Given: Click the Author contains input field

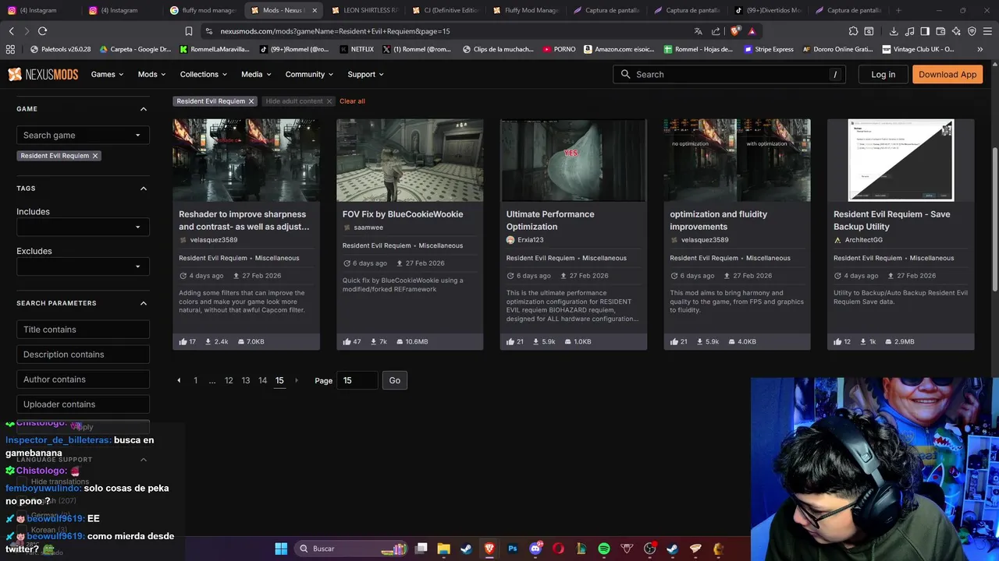Looking at the screenshot, I should pos(83,379).
